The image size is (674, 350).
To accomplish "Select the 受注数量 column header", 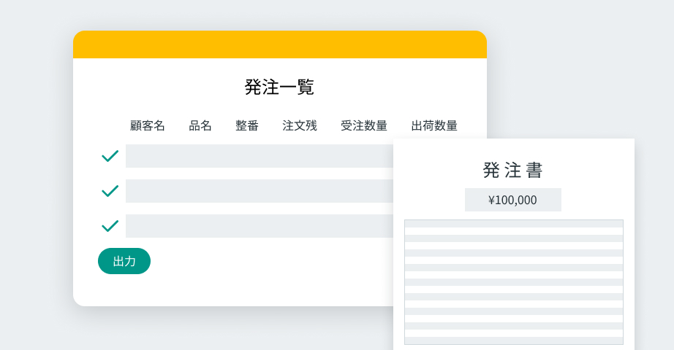I will point(364,125).
